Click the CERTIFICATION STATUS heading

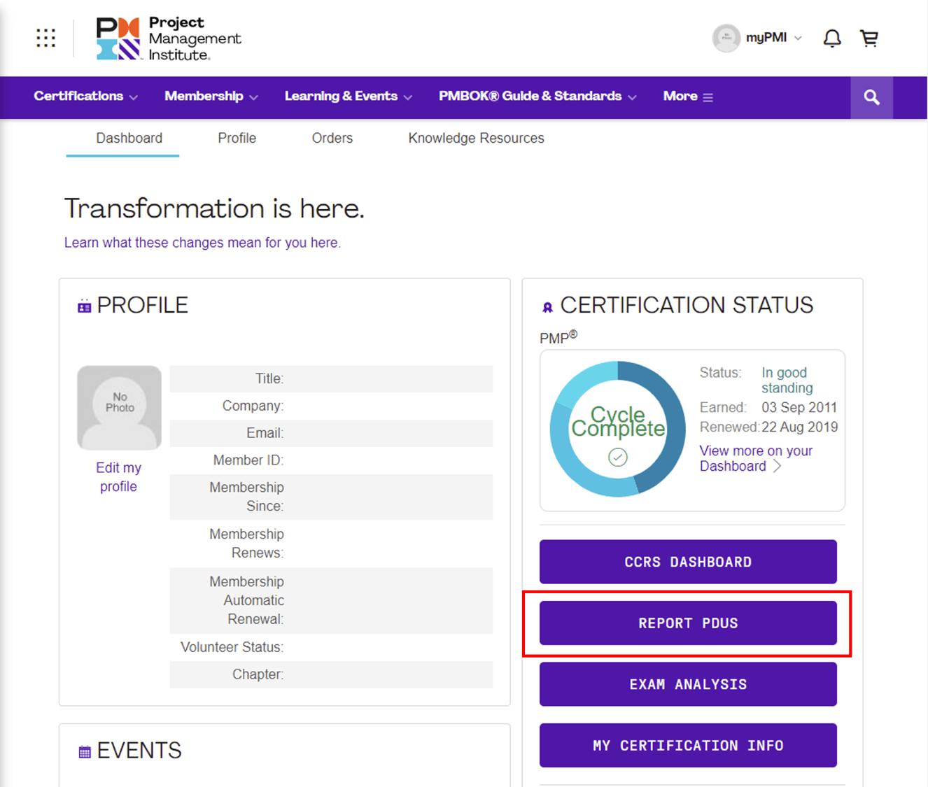687,305
